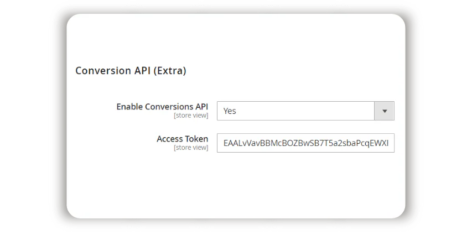472x235 pixels.
Task: Click the dropdown arrow beside Yes
Action: (x=385, y=111)
